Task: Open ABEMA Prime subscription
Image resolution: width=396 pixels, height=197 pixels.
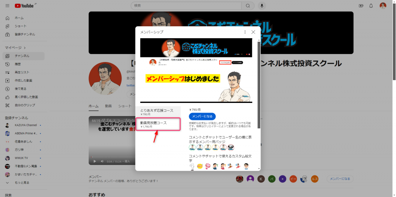Action: point(24,133)
